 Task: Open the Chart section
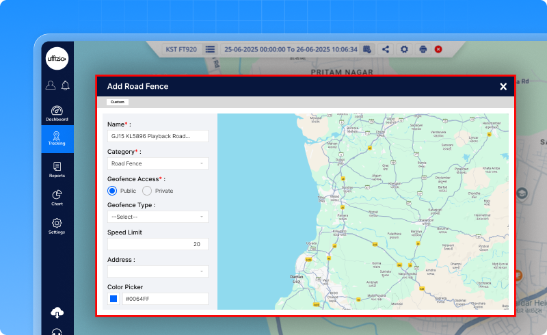click(x=57, y=198)
